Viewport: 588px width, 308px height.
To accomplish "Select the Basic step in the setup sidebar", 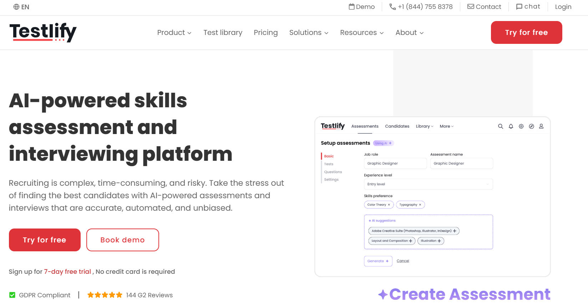I will coord(329,156).
